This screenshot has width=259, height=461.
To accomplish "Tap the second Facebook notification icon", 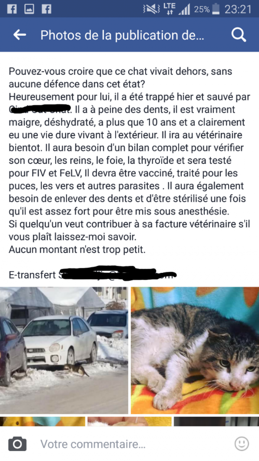I will click(x=46, y=9).
